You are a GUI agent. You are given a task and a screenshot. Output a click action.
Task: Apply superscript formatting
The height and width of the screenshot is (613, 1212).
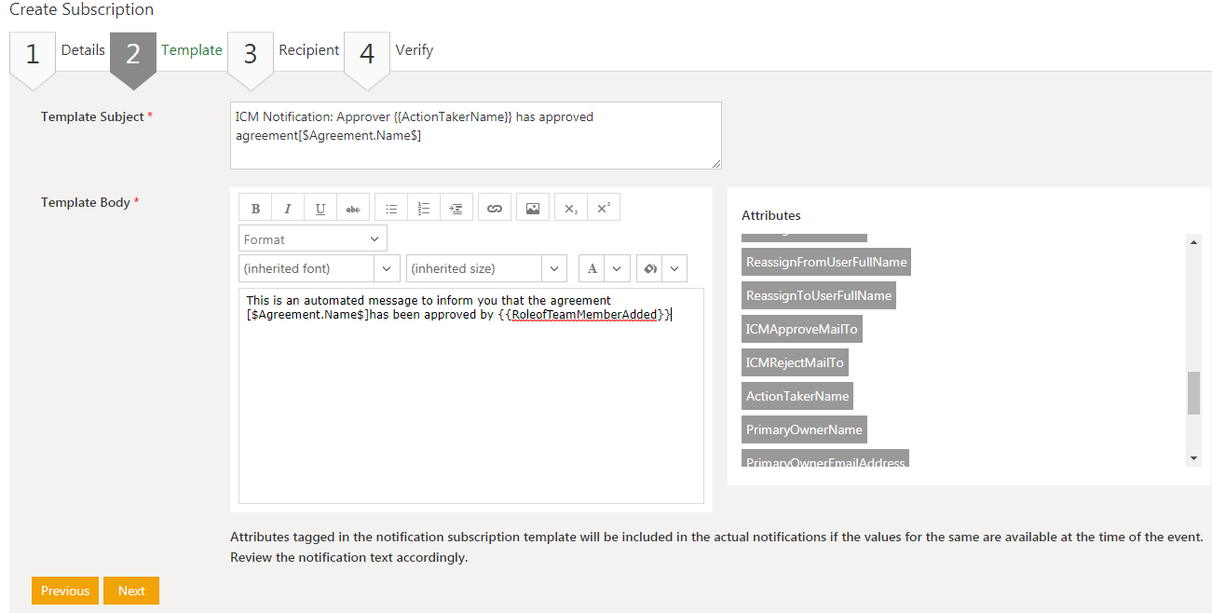[x=603, y=206]
